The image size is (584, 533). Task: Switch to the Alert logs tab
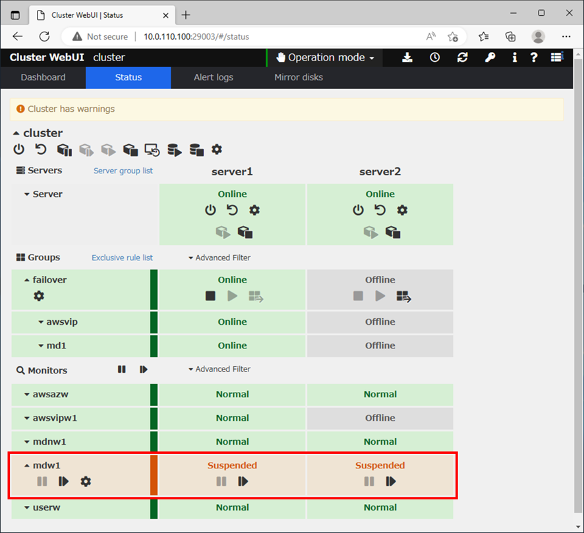pyautogui.click(x=213, y=77)
